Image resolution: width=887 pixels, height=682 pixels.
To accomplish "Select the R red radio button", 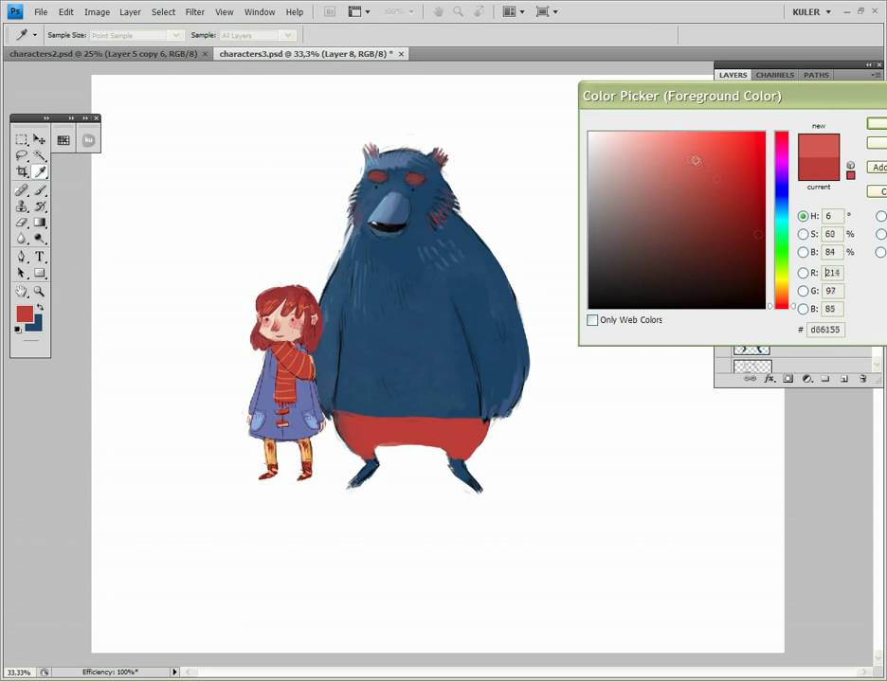I will click(803, 273).
